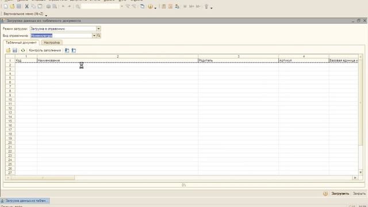Screen dimensions: 368x207
Task: Click the magnifier button beside Вид справочника
Action: tap(98, 36)
